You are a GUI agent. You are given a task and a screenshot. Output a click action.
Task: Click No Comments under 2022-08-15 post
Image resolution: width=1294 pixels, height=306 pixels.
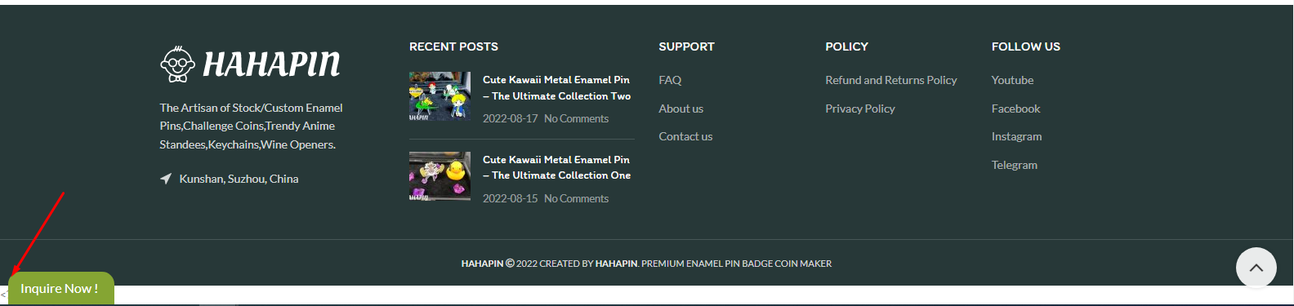point(576,199)
